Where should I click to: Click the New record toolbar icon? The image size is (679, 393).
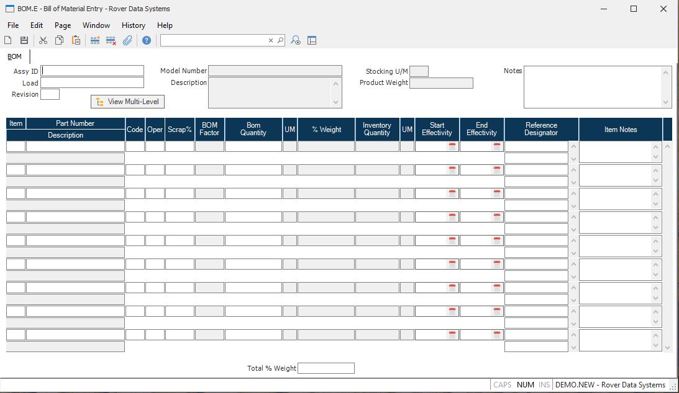8,40
